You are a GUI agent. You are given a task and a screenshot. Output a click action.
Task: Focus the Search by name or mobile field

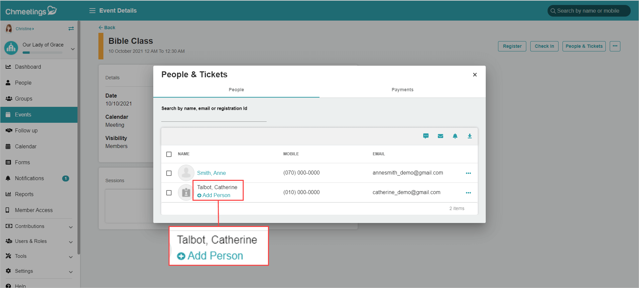click(x=589, y=11)
